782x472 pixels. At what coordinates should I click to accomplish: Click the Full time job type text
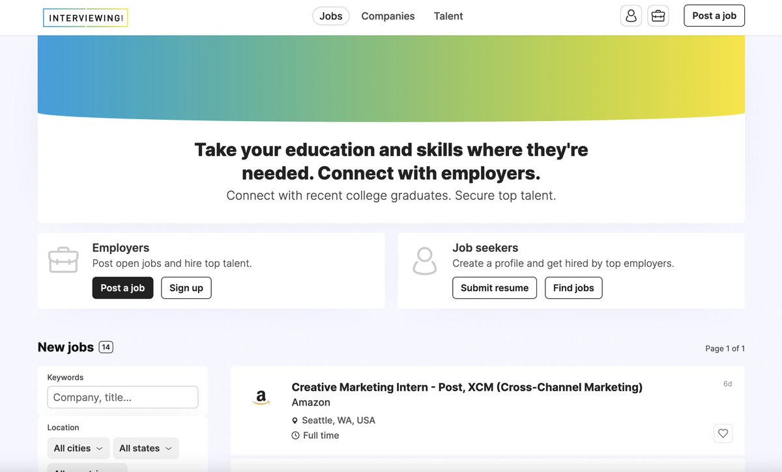(x=321, y=436)
